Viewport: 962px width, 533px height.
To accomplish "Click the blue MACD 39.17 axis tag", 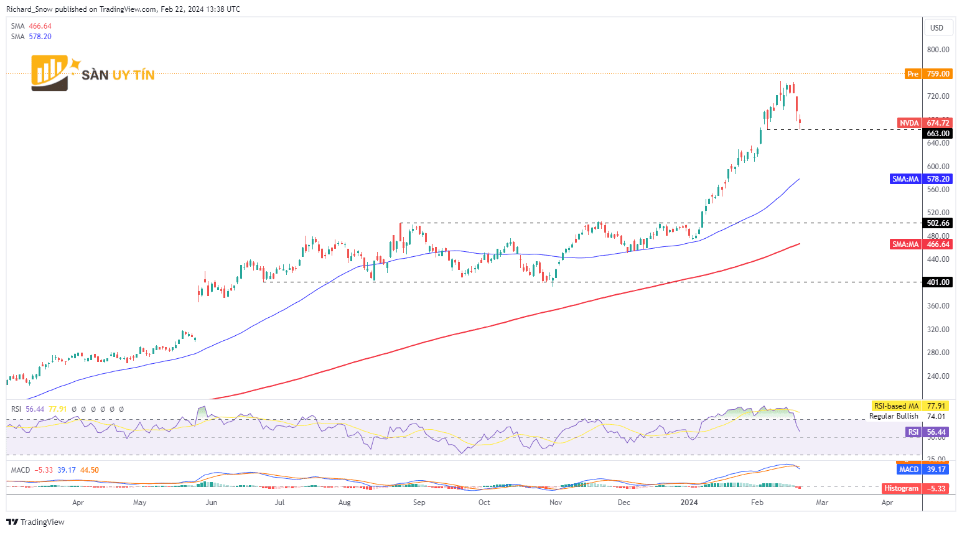I will 923,470.
